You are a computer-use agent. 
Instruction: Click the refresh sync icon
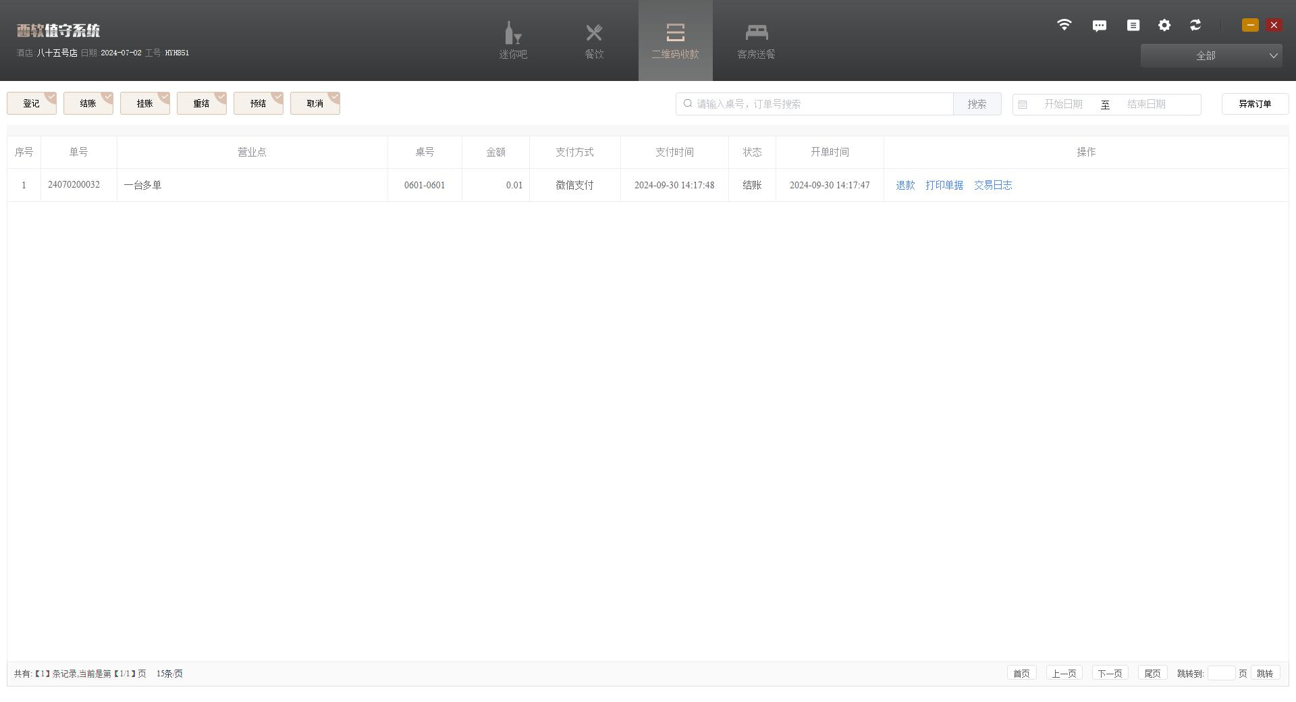click(x=1195, y=25)
